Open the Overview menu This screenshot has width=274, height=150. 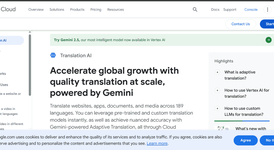(x=36, y=10)
